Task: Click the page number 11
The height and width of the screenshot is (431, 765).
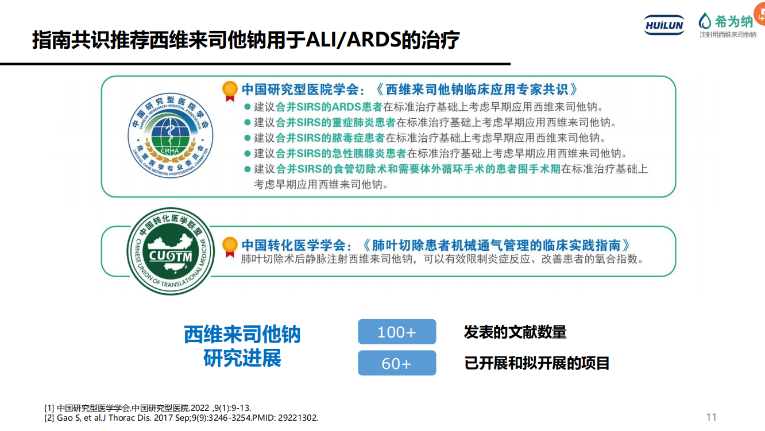Action: tap(711, 417)
